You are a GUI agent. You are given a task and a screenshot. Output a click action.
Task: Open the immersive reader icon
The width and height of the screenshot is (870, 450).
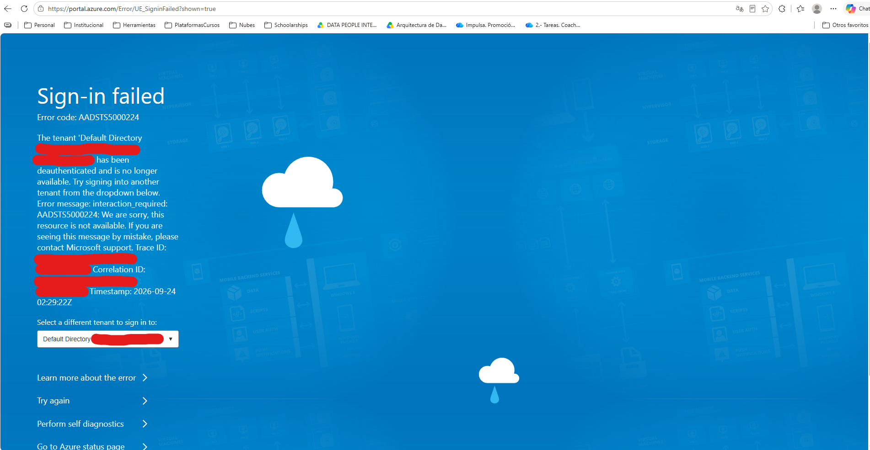(x=752, y=9)
